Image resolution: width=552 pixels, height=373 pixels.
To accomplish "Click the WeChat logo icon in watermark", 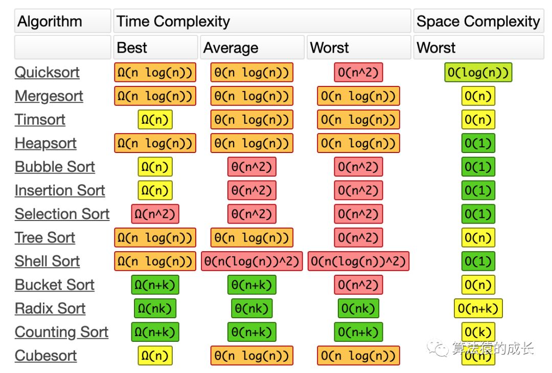I will coord(438,348).
